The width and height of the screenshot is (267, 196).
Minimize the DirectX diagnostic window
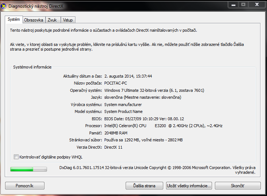pos(233,4)
